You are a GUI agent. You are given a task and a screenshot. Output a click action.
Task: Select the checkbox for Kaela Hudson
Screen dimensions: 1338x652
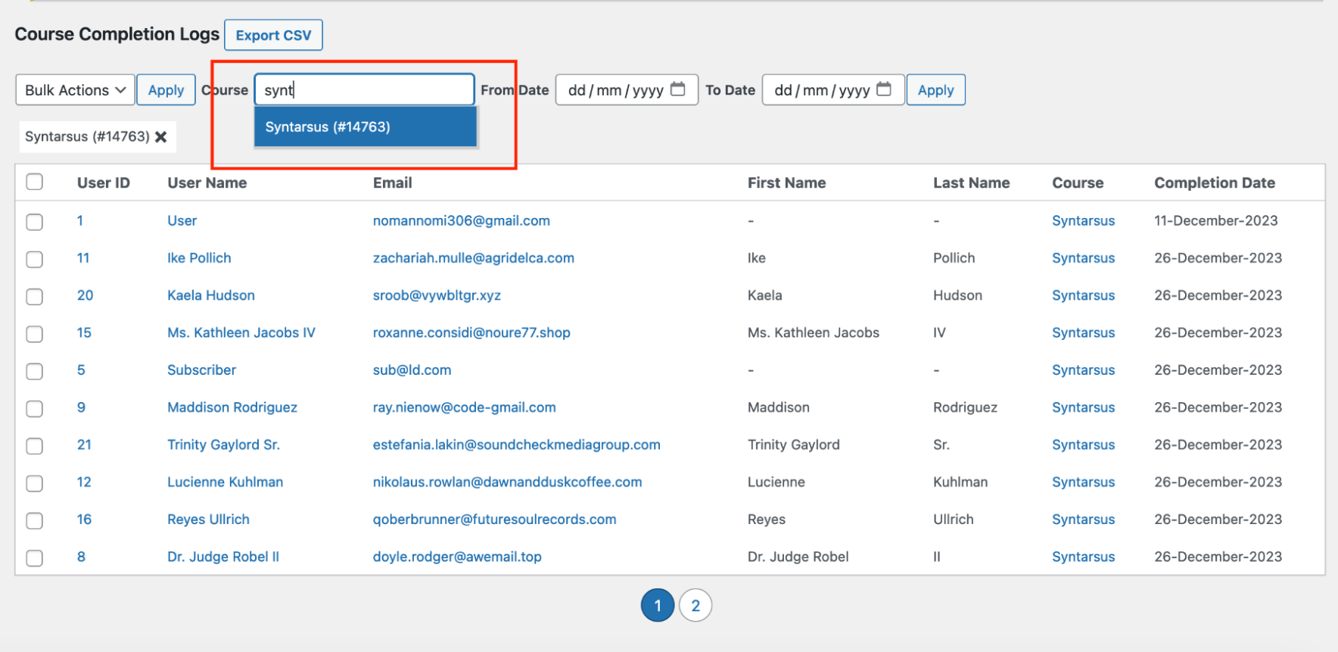[35, 296]
